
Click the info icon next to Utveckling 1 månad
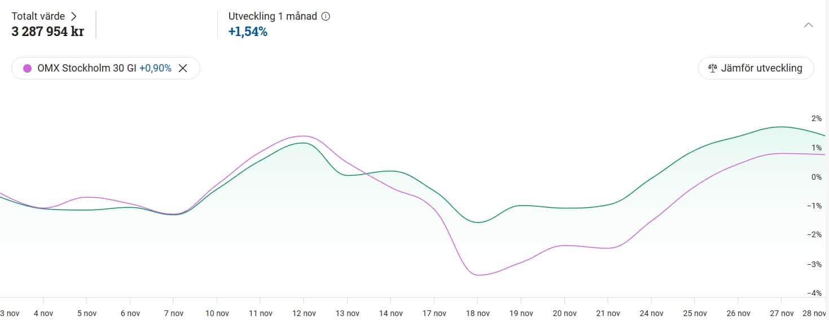[x=326, y=16]
